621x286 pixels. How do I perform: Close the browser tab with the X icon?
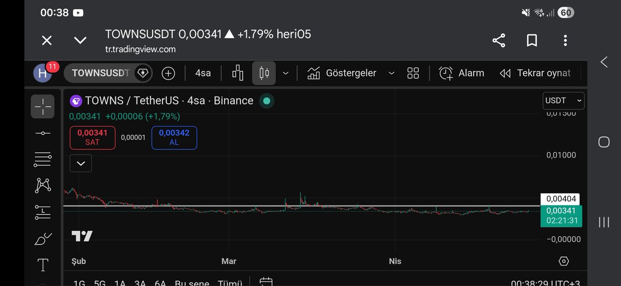point(47,41)
